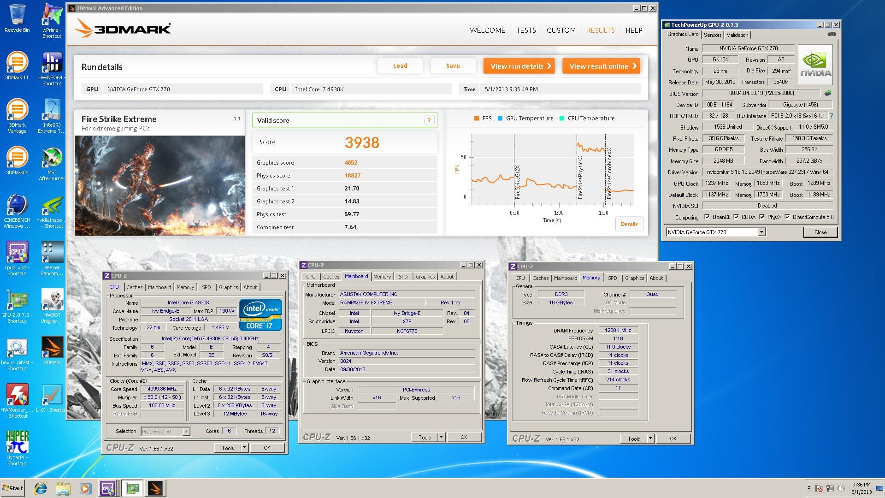Switch to Sensors tab in GPU-Z
This screenshot has width=885, height=498.
tap(713, 35)
